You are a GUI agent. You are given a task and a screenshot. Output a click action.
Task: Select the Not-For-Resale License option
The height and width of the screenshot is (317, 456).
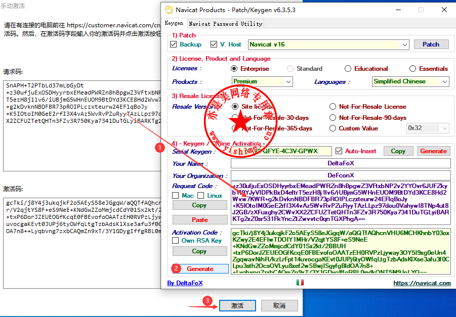point(333,107)
